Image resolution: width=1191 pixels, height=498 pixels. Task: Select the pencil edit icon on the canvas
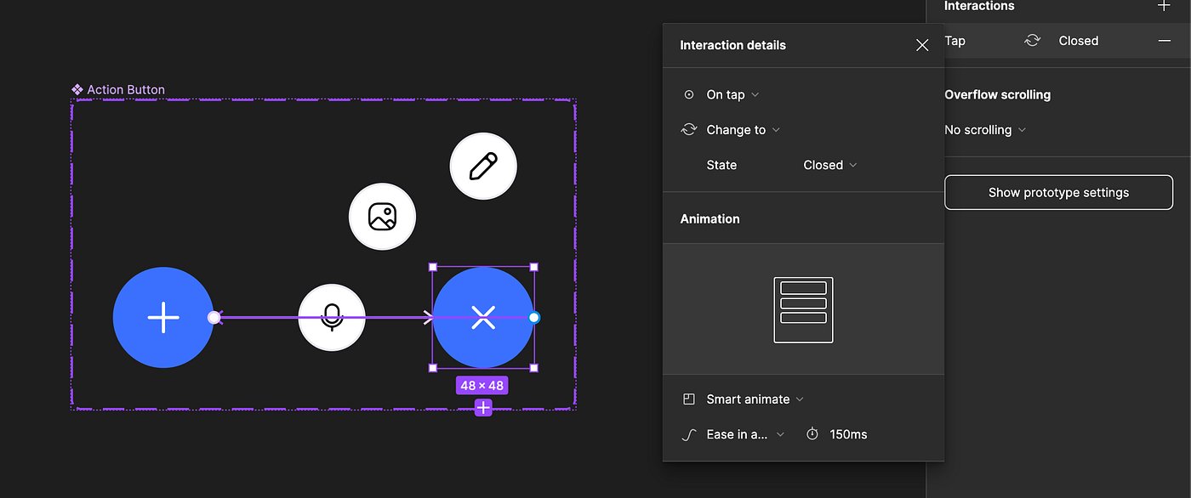(482, 166)
